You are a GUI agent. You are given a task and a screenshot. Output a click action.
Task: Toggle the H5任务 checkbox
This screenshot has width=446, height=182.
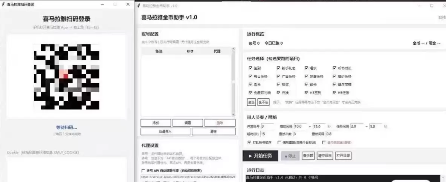[334, 92]
